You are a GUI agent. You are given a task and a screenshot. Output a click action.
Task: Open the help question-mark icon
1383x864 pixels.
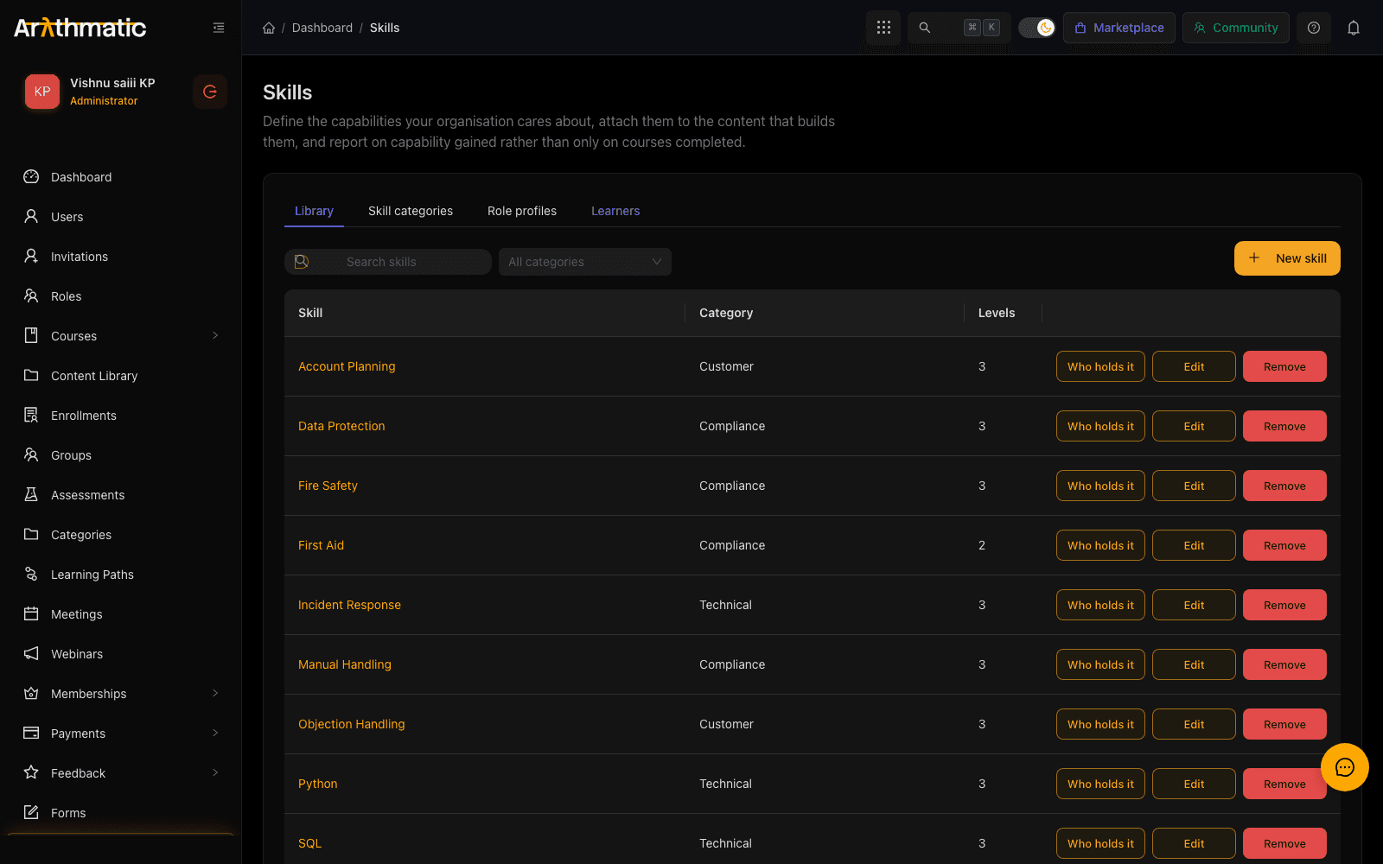coord(1314,28)
